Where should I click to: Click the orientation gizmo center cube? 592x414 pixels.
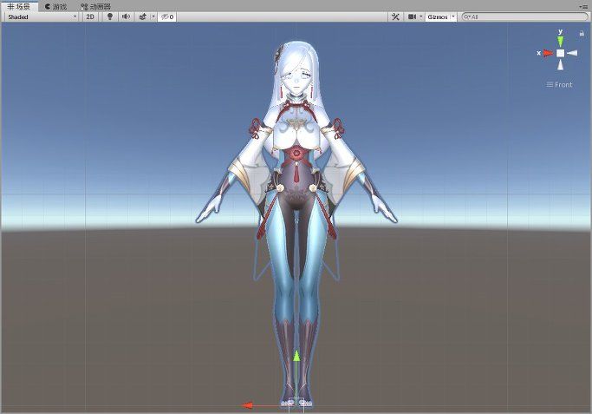(561, 53)
